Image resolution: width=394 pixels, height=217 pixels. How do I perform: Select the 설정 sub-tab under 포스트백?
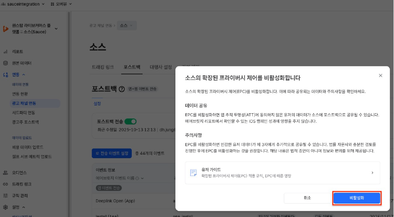pos(97,103)
